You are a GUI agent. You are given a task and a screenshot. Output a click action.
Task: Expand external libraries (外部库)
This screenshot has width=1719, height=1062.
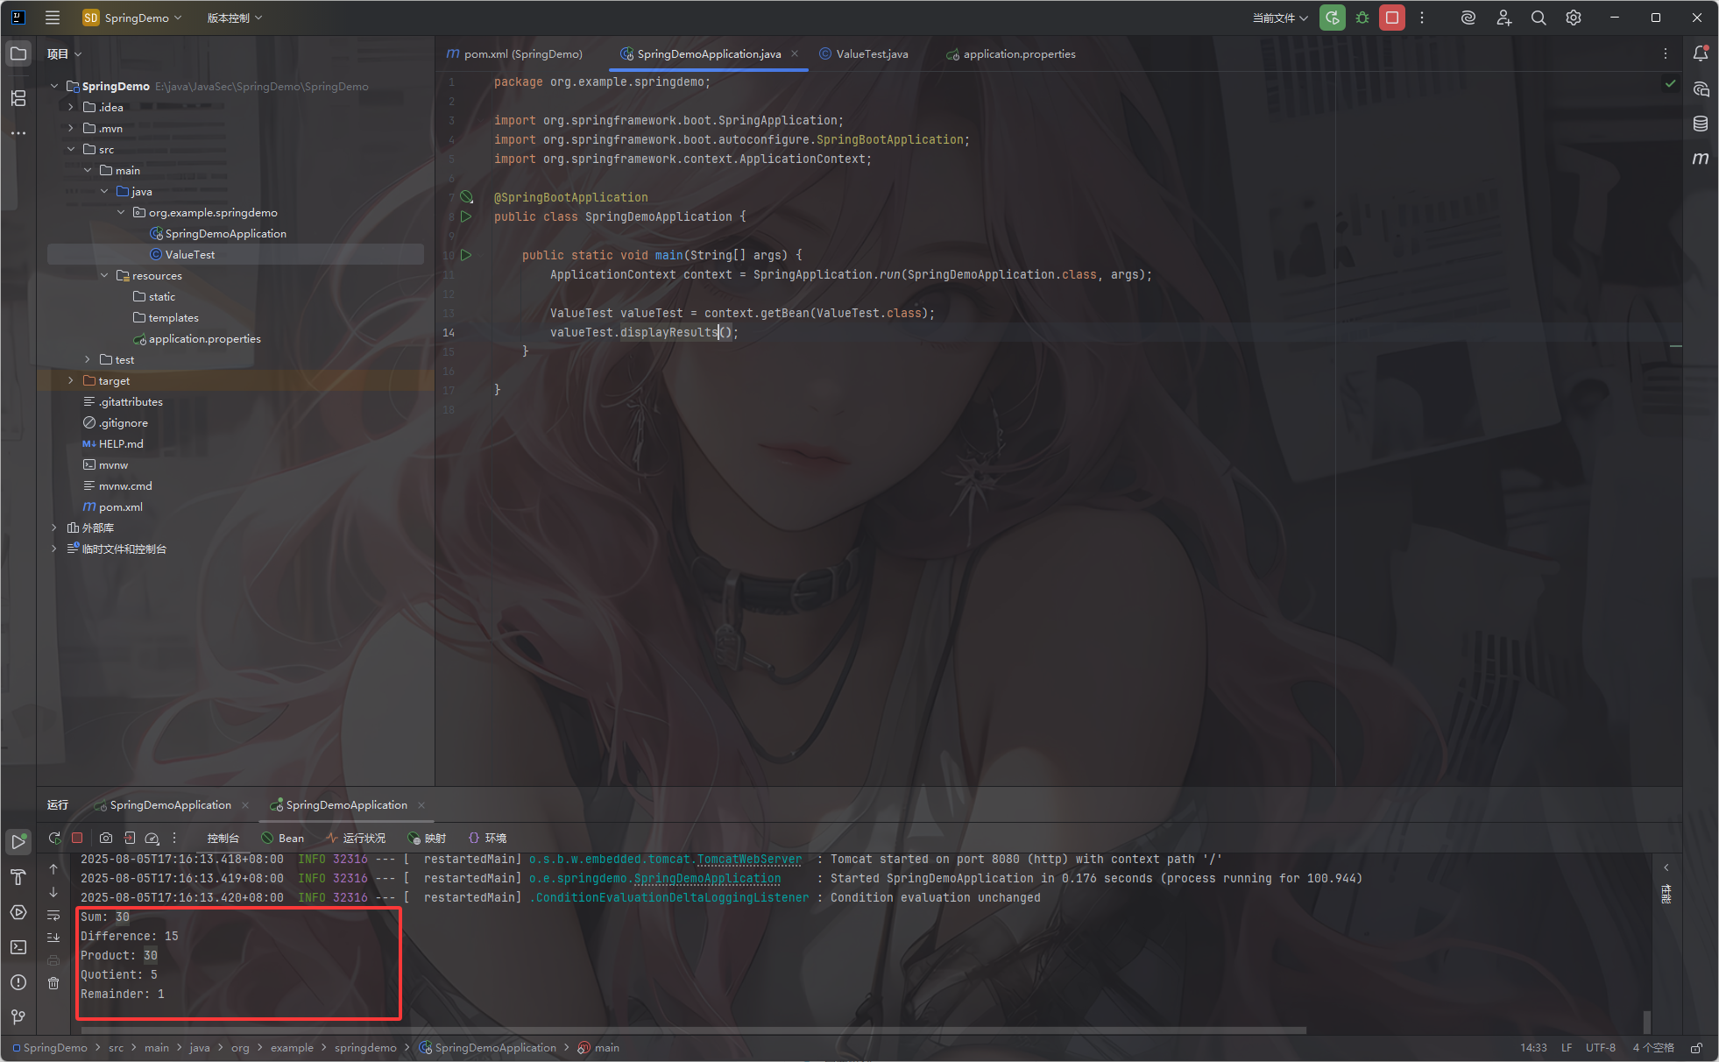(54, 527)
